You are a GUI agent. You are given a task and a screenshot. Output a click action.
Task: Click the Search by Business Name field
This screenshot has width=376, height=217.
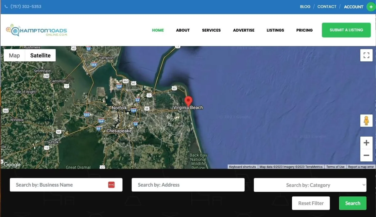[66, 185]
